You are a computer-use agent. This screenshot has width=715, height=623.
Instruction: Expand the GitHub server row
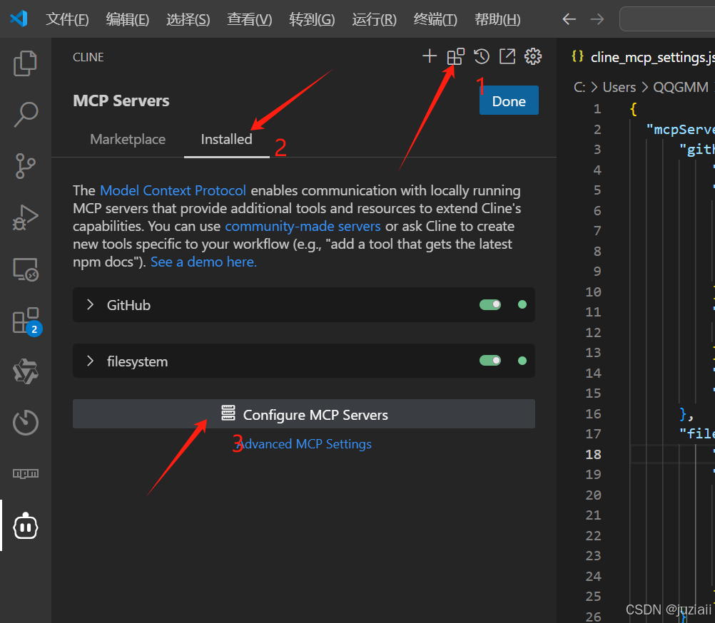point(91,304)
